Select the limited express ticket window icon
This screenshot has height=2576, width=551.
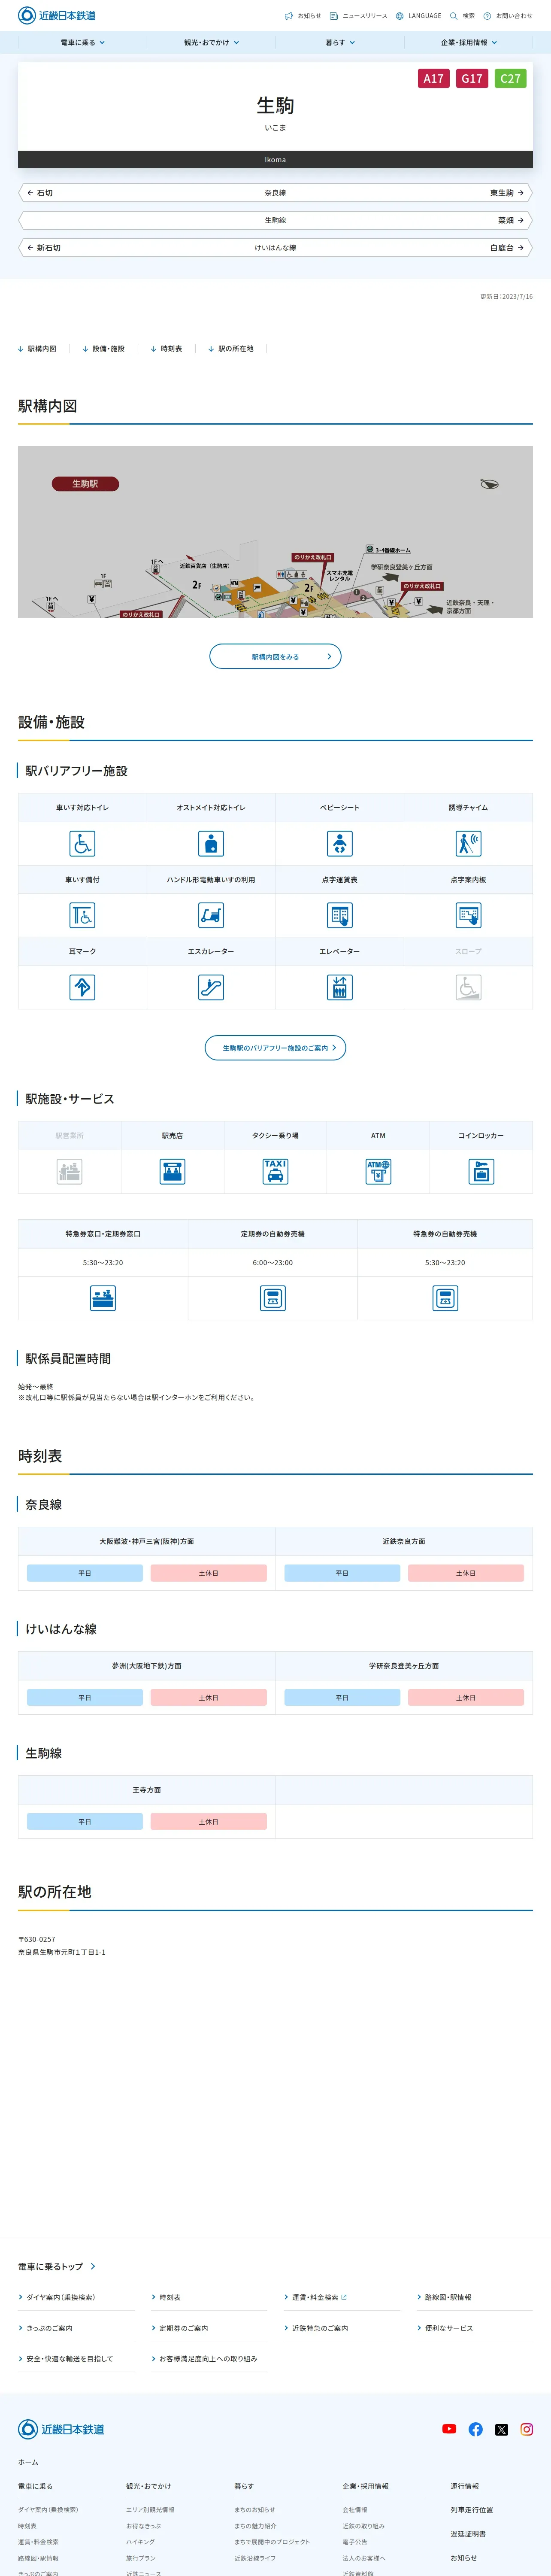(x=103, y=1298)
